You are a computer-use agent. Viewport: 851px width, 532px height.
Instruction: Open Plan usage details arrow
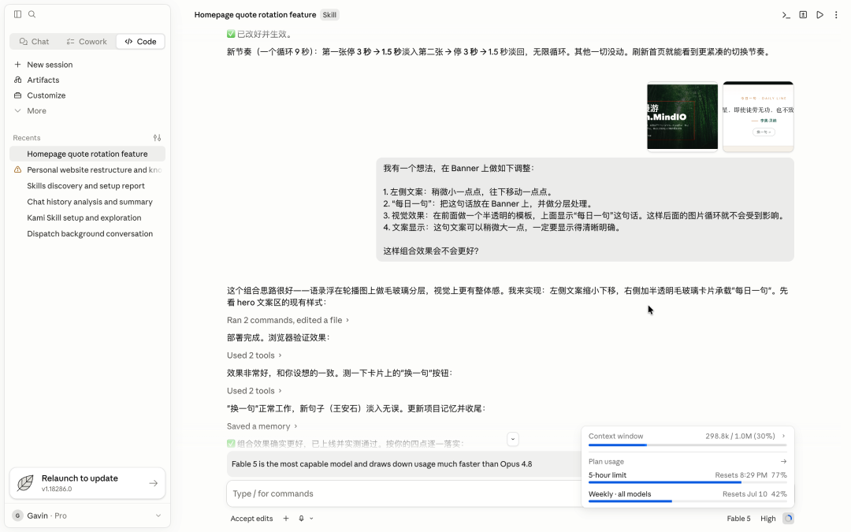[x=783, y=461]
